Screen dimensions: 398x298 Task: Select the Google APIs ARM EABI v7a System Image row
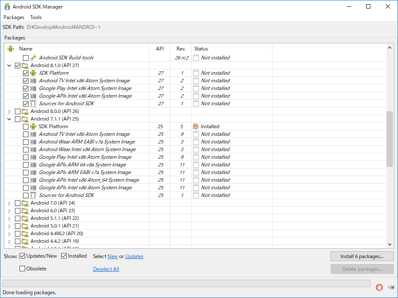[195, 173]
